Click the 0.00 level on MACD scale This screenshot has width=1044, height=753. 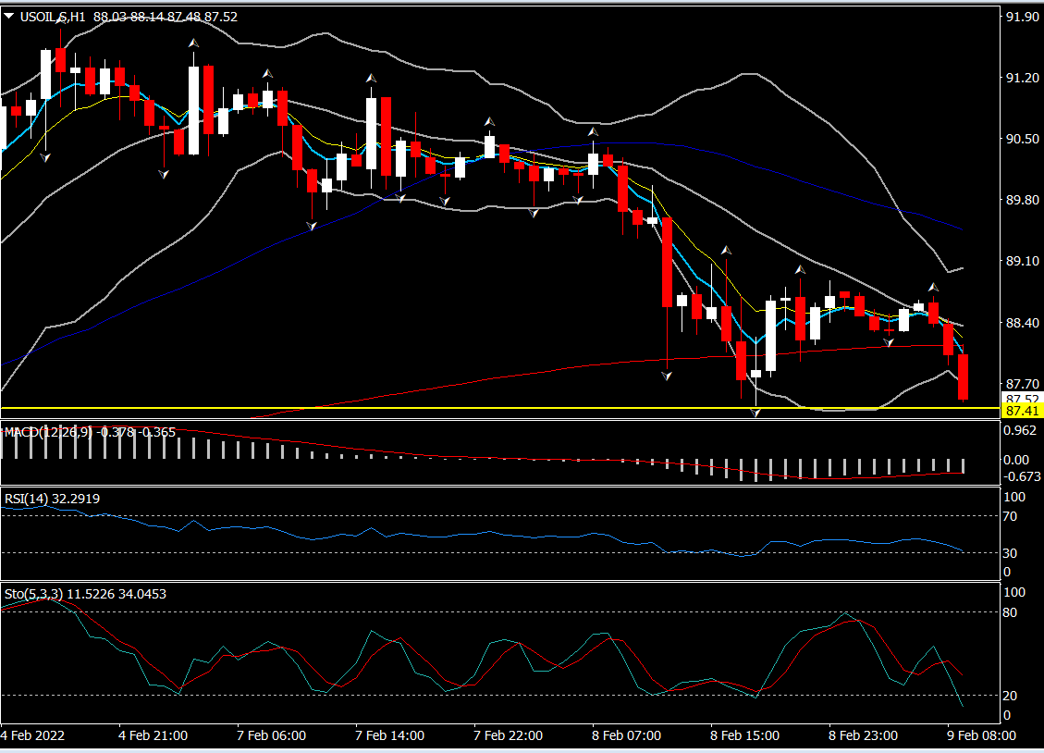point(1017,460)
